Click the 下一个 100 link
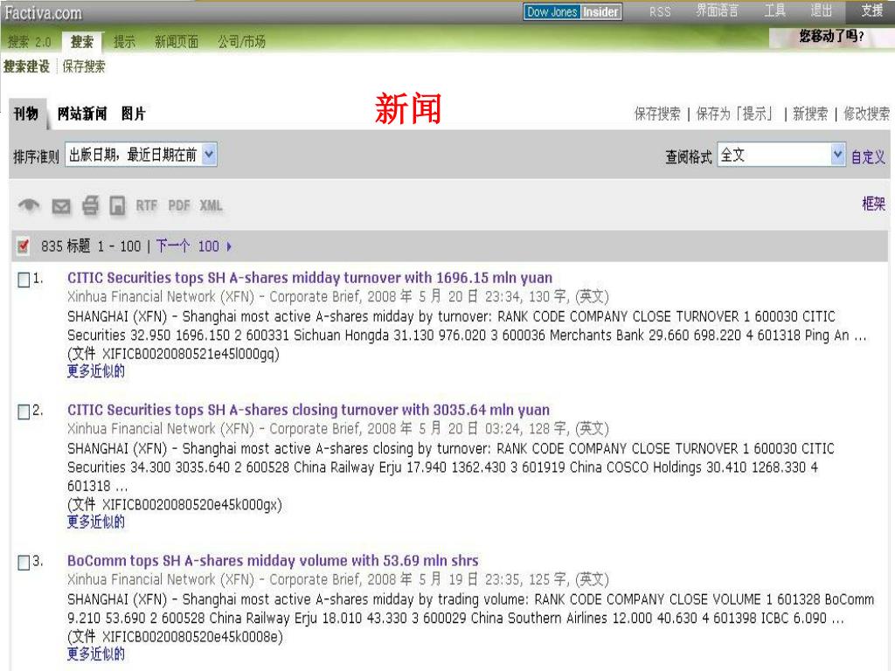 [187, 246]
